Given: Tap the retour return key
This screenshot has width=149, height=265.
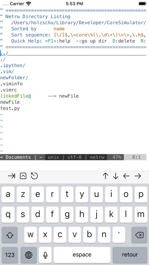Looking at the screenshot, I should [130, 255].
